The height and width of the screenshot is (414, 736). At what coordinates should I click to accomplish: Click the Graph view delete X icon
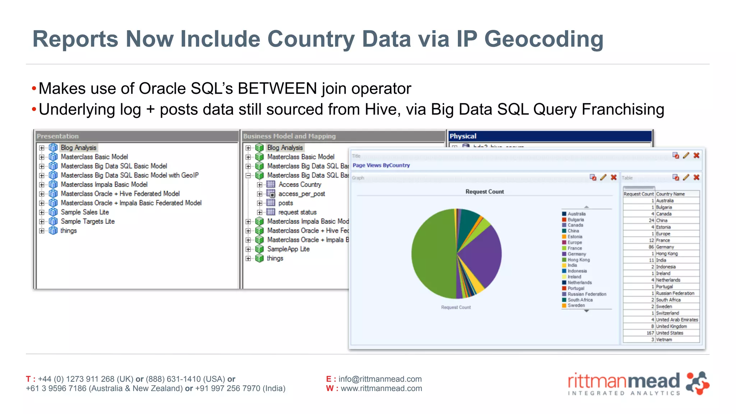[614, 177]
